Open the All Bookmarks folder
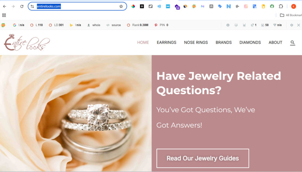 [291, 15]
